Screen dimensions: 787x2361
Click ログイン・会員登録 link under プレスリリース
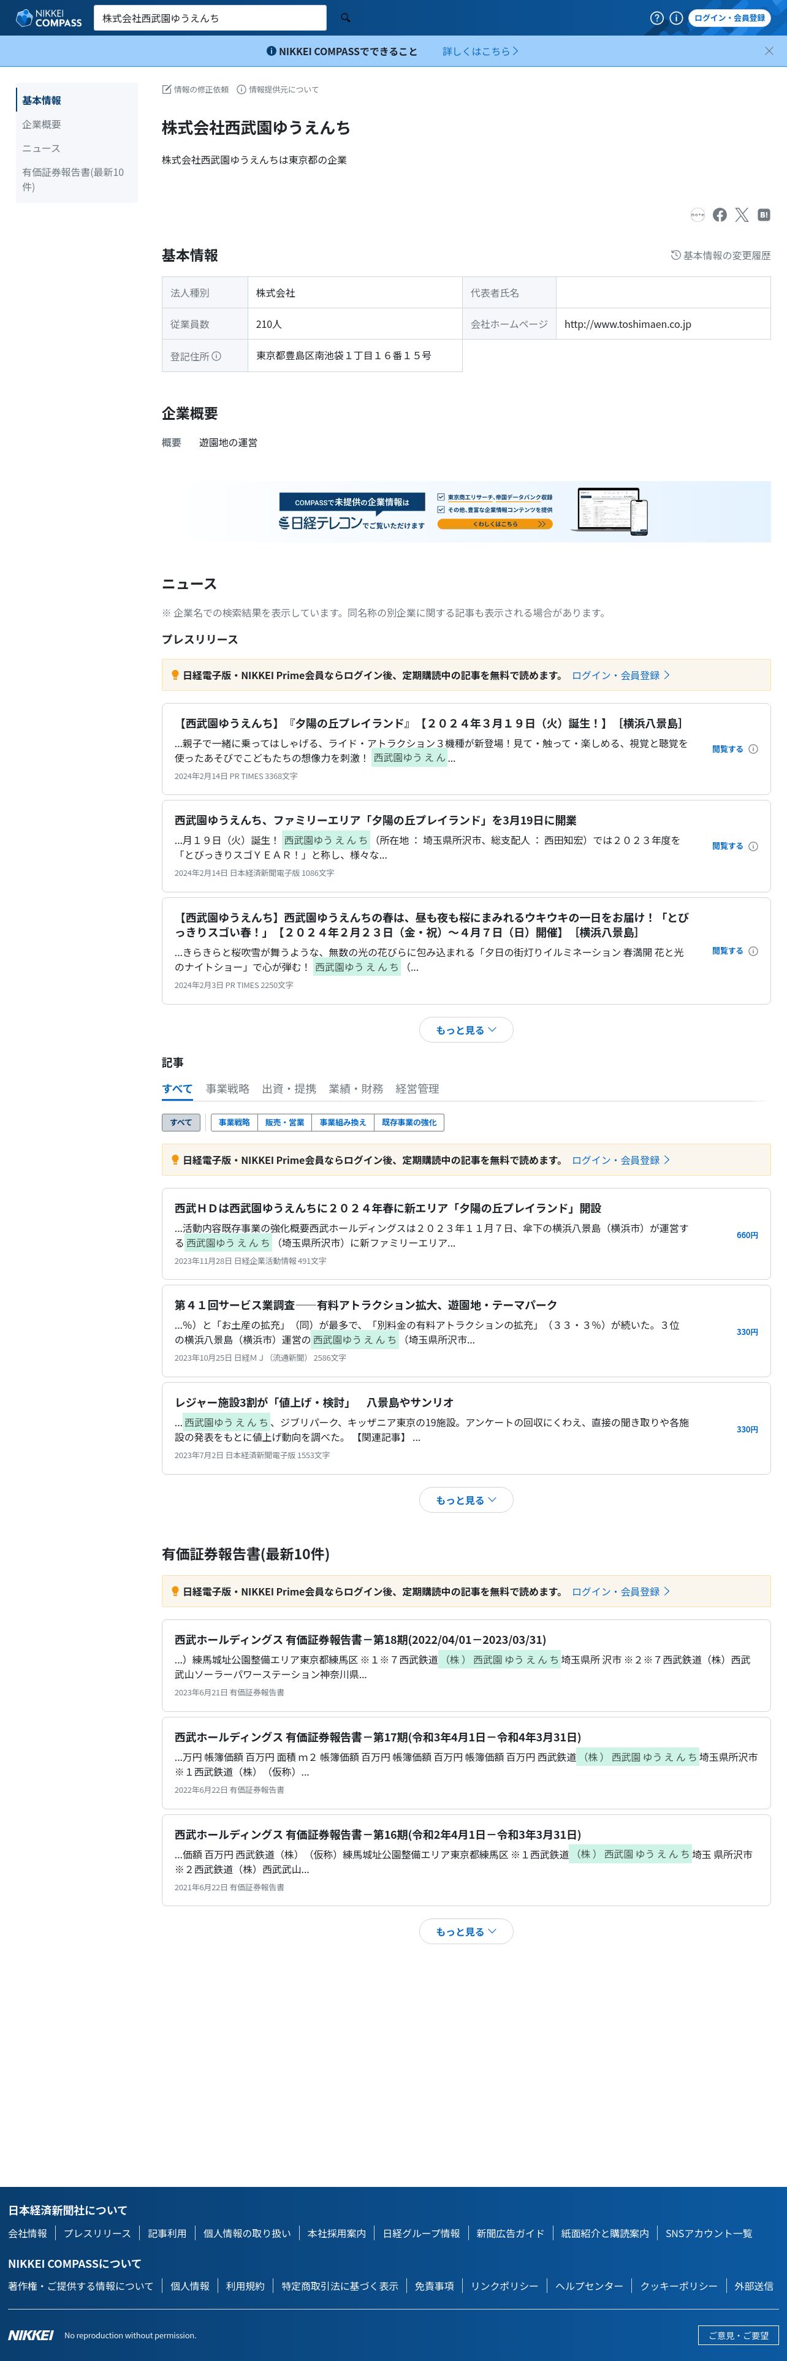click(x=620, y=675)
